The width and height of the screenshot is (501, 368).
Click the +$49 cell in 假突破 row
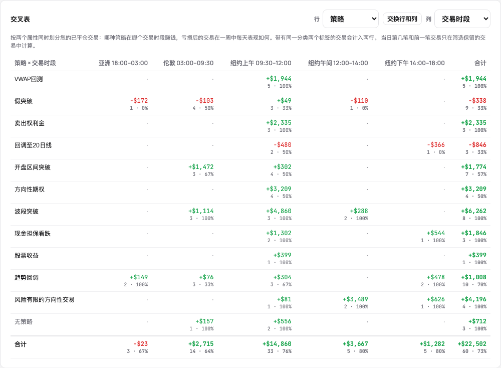tap(284, 101)
